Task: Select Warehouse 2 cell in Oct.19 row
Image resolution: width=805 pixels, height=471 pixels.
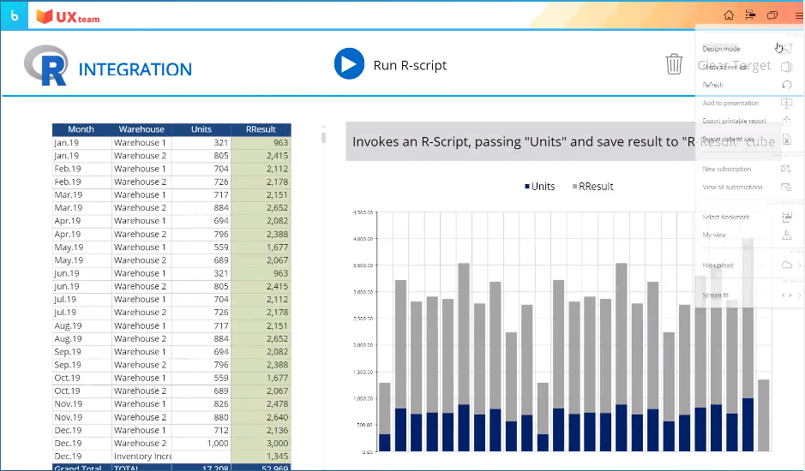Action: (141, 391)
